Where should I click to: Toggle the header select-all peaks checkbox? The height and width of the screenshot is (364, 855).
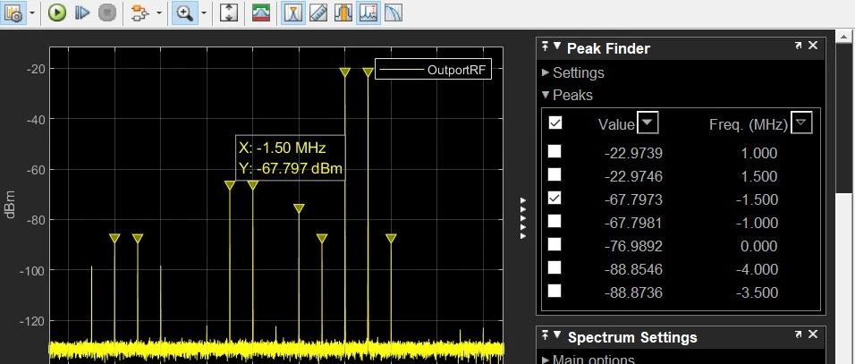[555, 123]
